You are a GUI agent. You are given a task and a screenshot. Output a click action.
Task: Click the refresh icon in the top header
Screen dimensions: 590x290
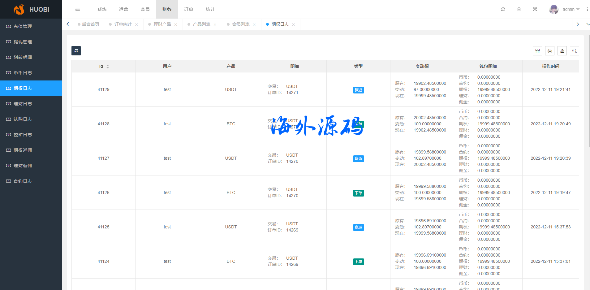[x=503, y=9]
